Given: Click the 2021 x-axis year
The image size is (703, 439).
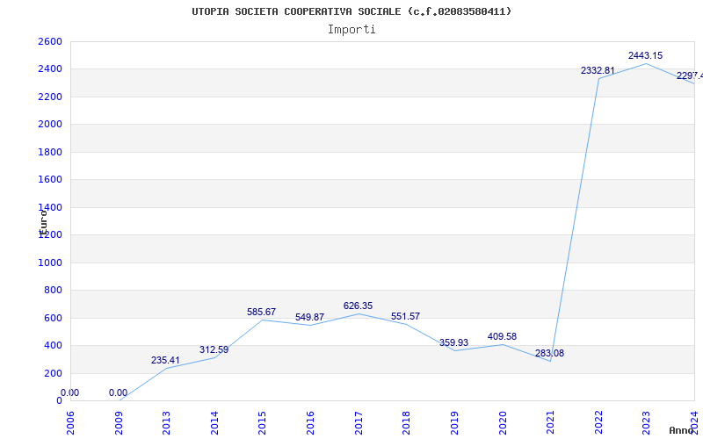Looking at the screenshot, I should [550, 423].
